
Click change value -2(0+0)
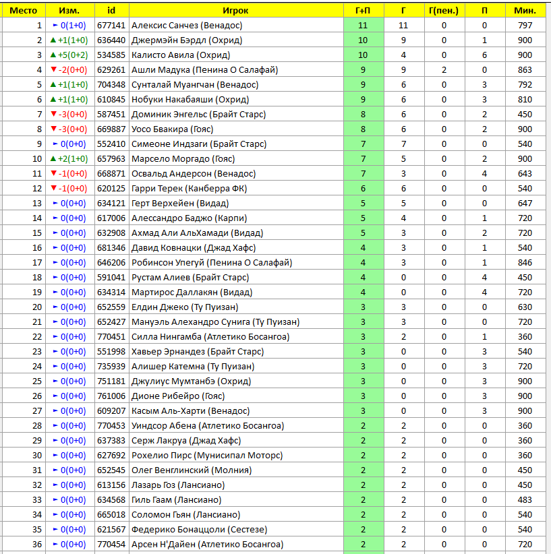point(70,70)
